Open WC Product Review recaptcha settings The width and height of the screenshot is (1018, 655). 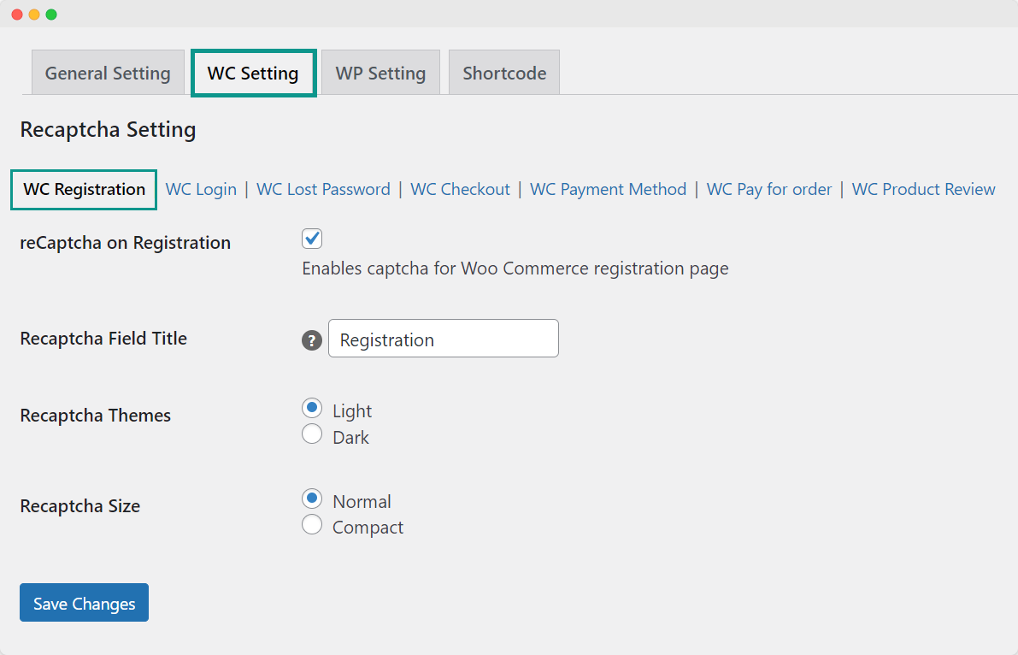tap(923, 189)
